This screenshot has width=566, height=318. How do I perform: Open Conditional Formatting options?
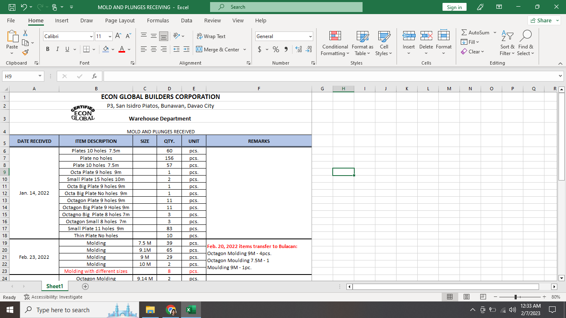(335, 43)
